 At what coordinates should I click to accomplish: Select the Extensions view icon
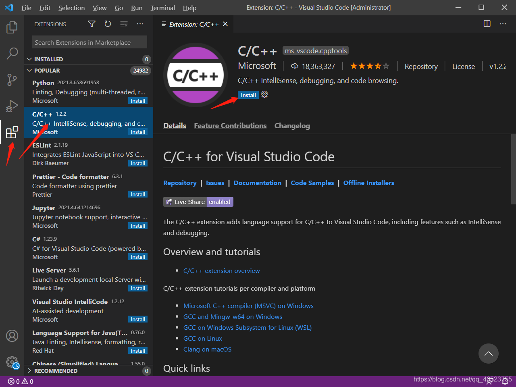pyautogui.click(x=12, y=132)
